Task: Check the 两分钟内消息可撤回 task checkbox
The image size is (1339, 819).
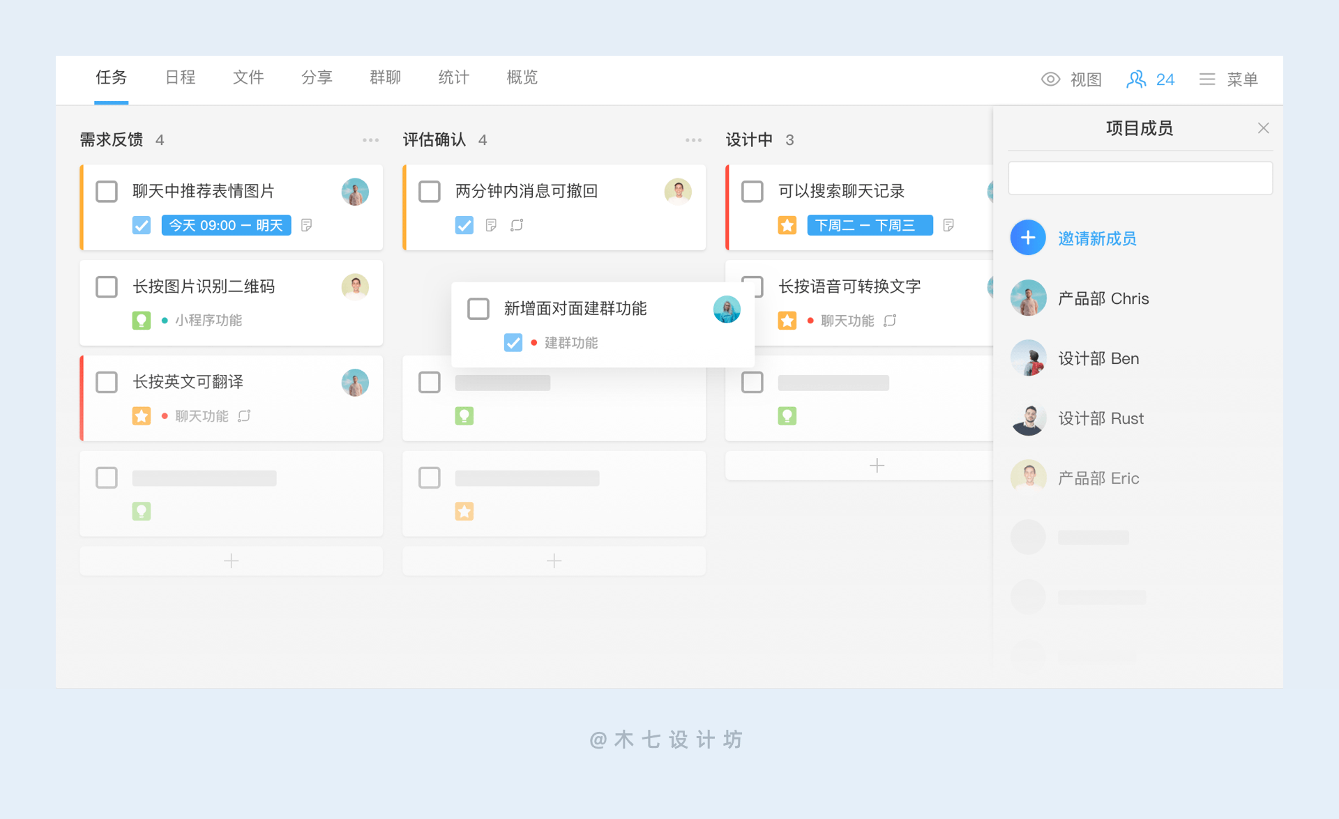Action: pyautogui.click(x=430, y=192)
